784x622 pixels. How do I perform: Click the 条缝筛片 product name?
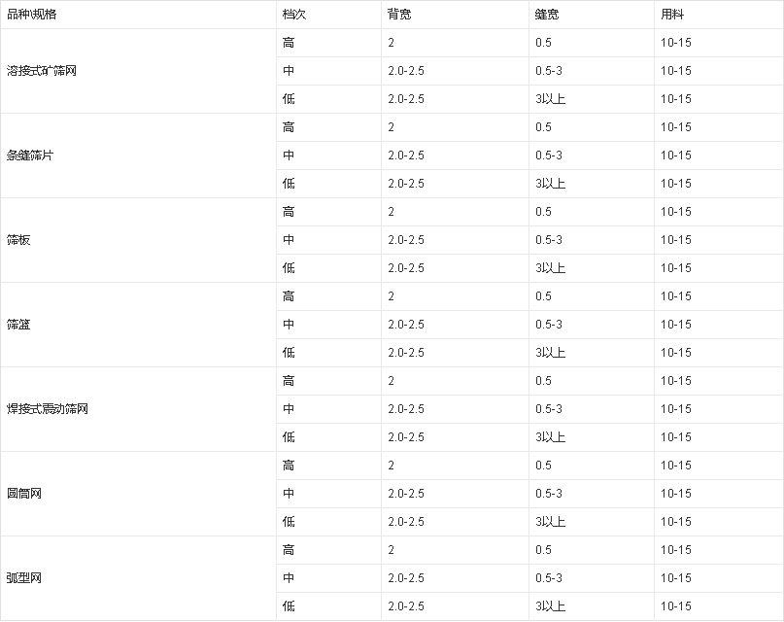pos(29,155)
